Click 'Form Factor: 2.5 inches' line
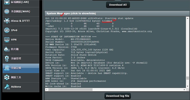 pyautogui.click(x=65, y=57)
